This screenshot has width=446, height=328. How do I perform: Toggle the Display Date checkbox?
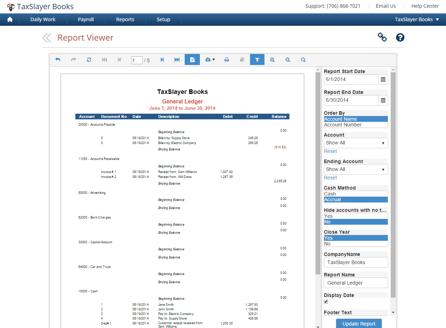click(x=326, y=302)
